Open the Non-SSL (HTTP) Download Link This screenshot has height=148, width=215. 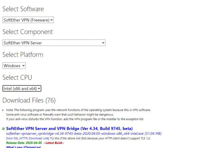pyautogui.click(x=28, y=138)
